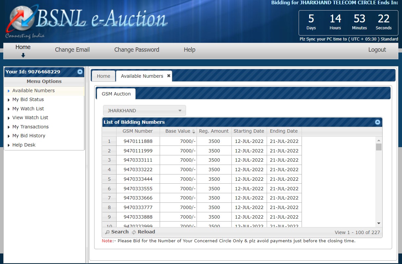The height and width of the screenshot is (264, 402).
Task: Click the Base Value sort arrows
Action: tap(194, 131)
